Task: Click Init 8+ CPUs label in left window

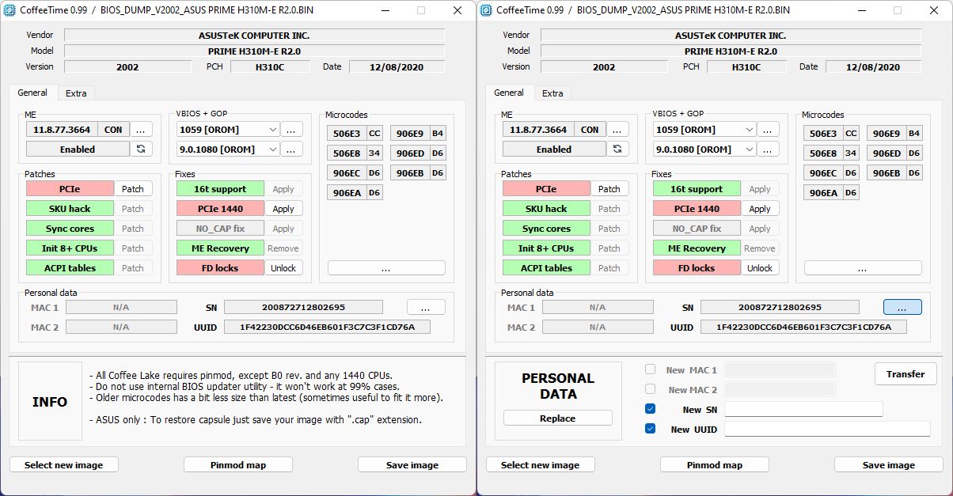Action: click(x=70, y=248)
